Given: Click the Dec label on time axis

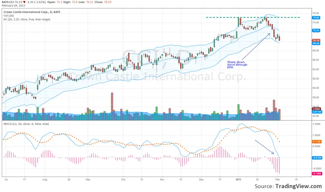Looking at the screenshot, I should 201,179.
